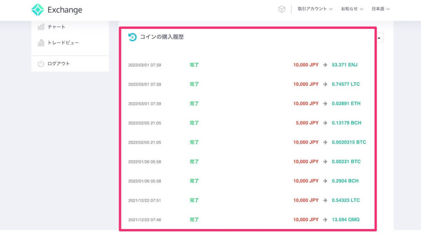Click the 0.02891 ETH purchase amount

[x=346, y=103]
